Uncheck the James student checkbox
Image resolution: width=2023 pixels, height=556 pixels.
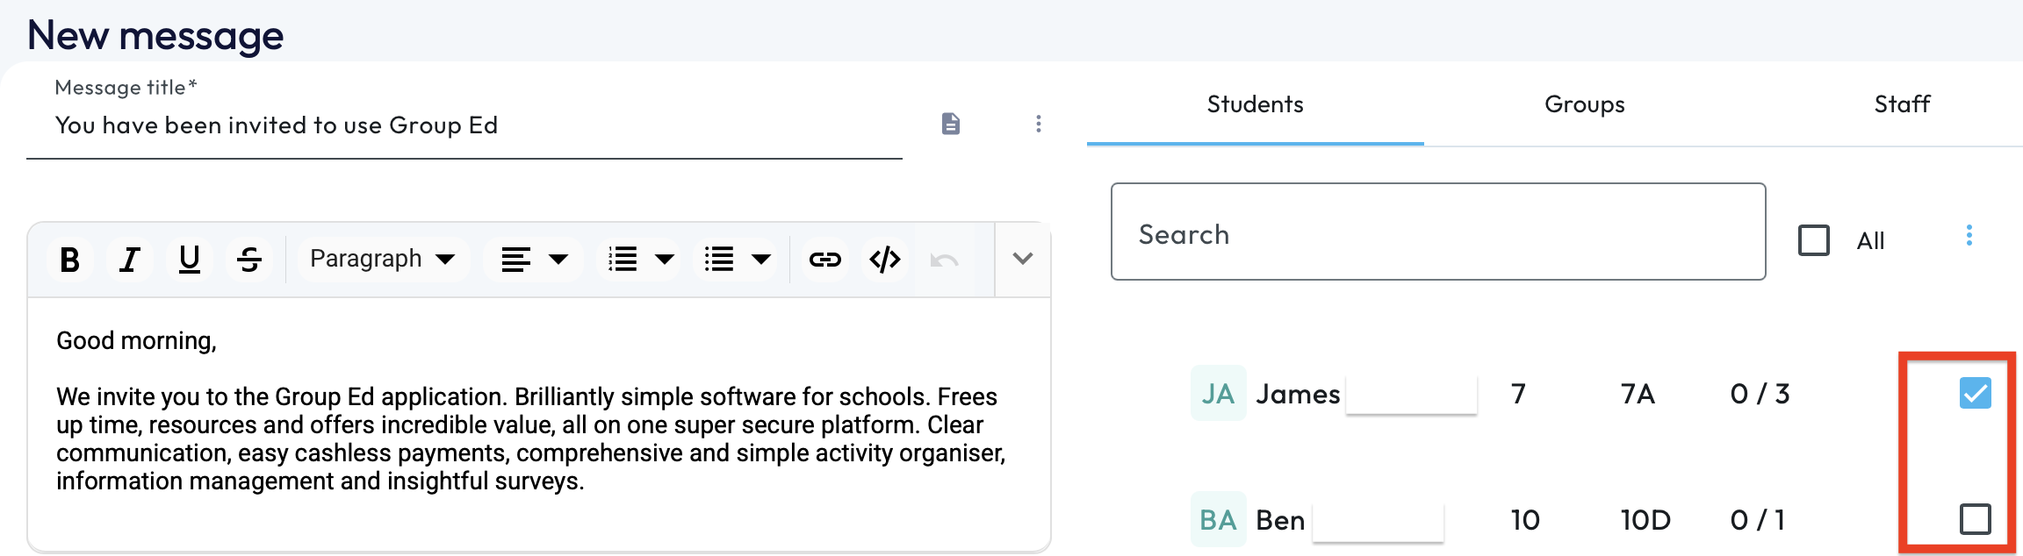coord(1976,393)
